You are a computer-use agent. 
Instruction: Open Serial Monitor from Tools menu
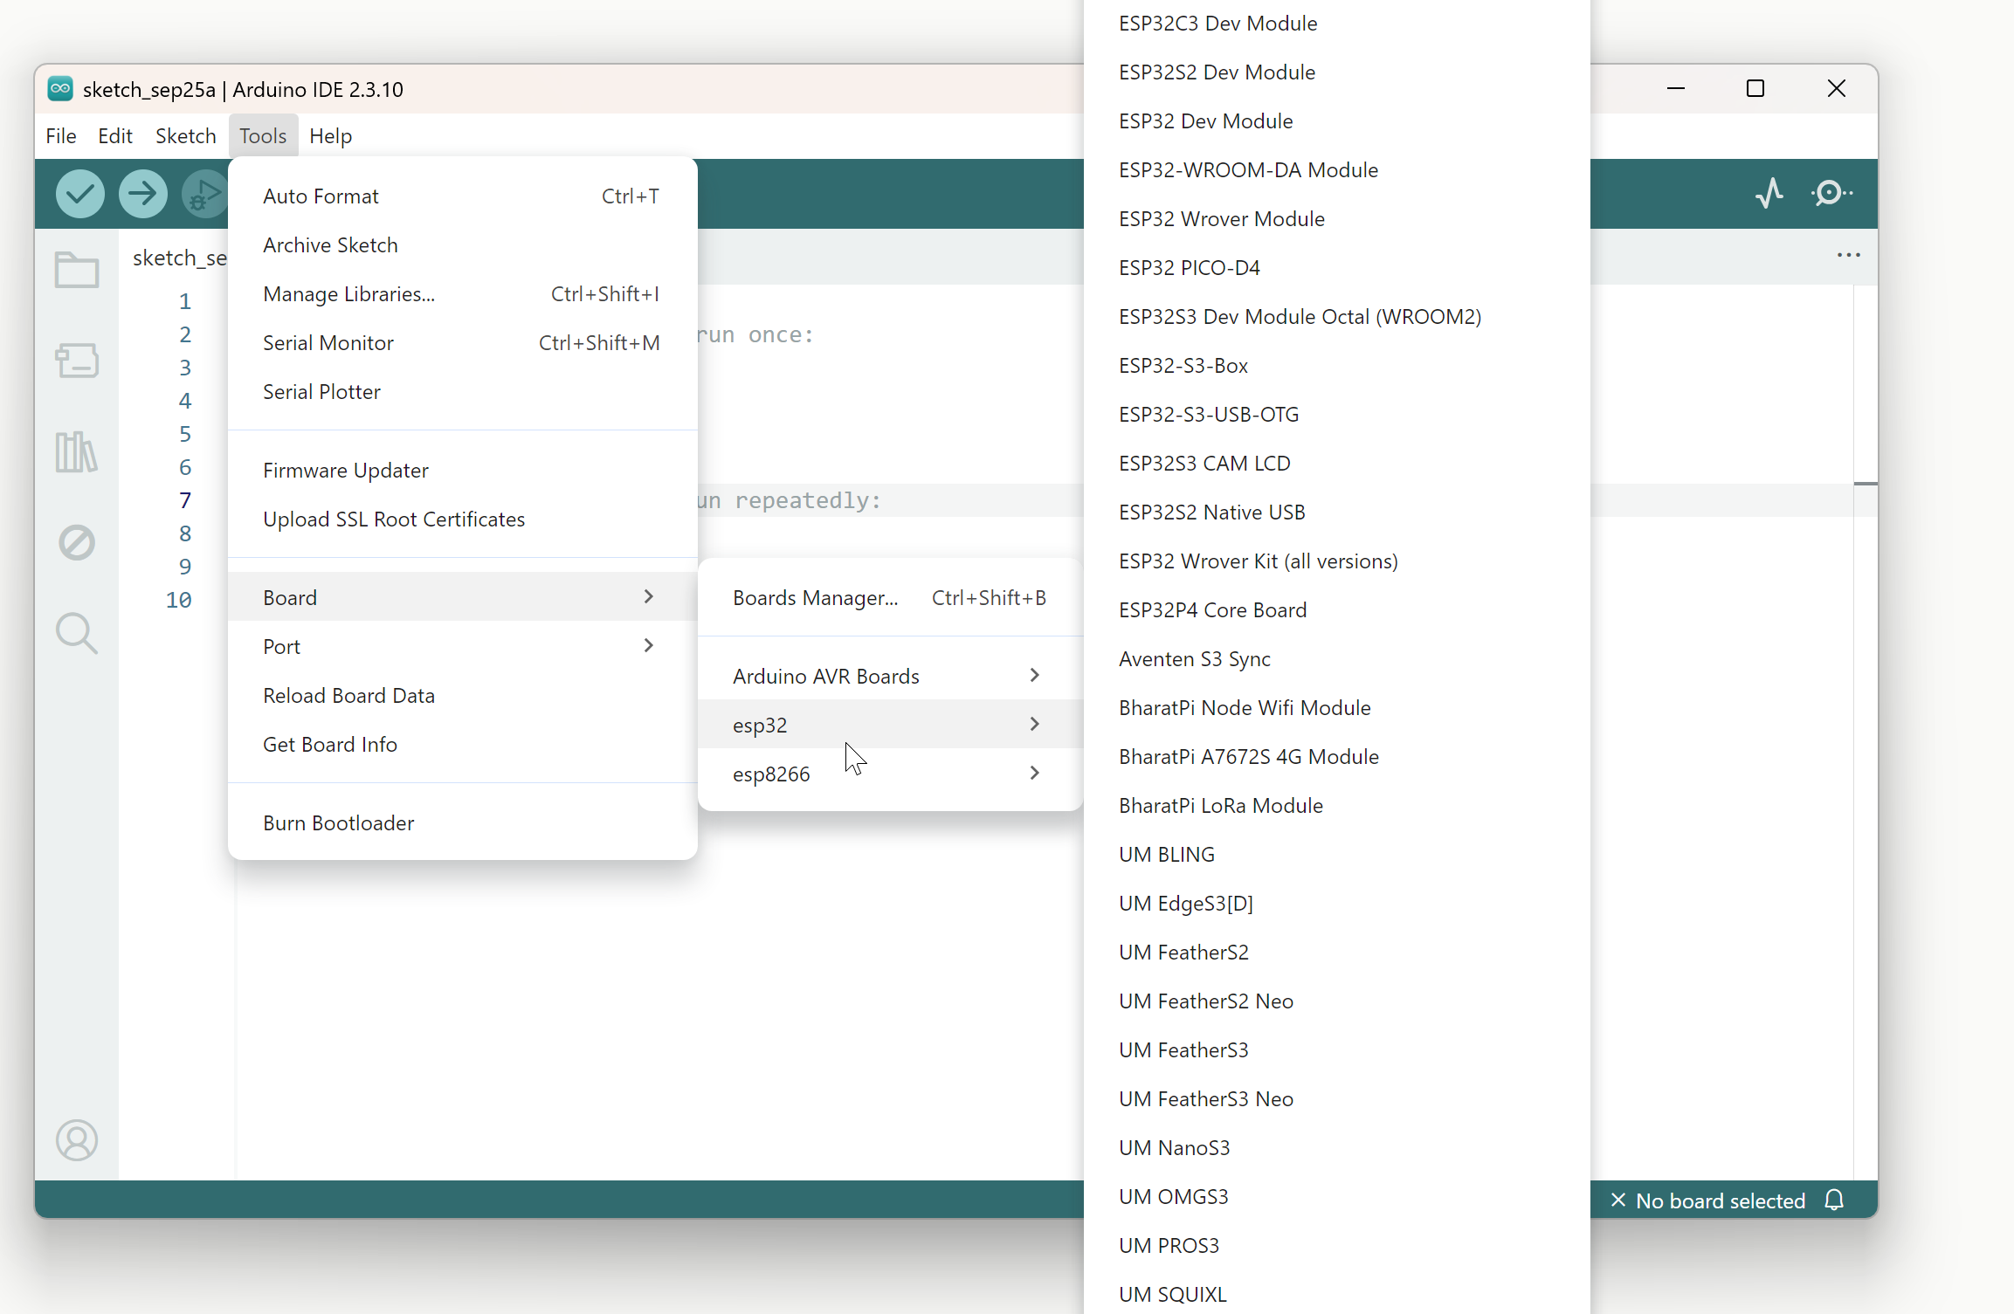[463, 342]
